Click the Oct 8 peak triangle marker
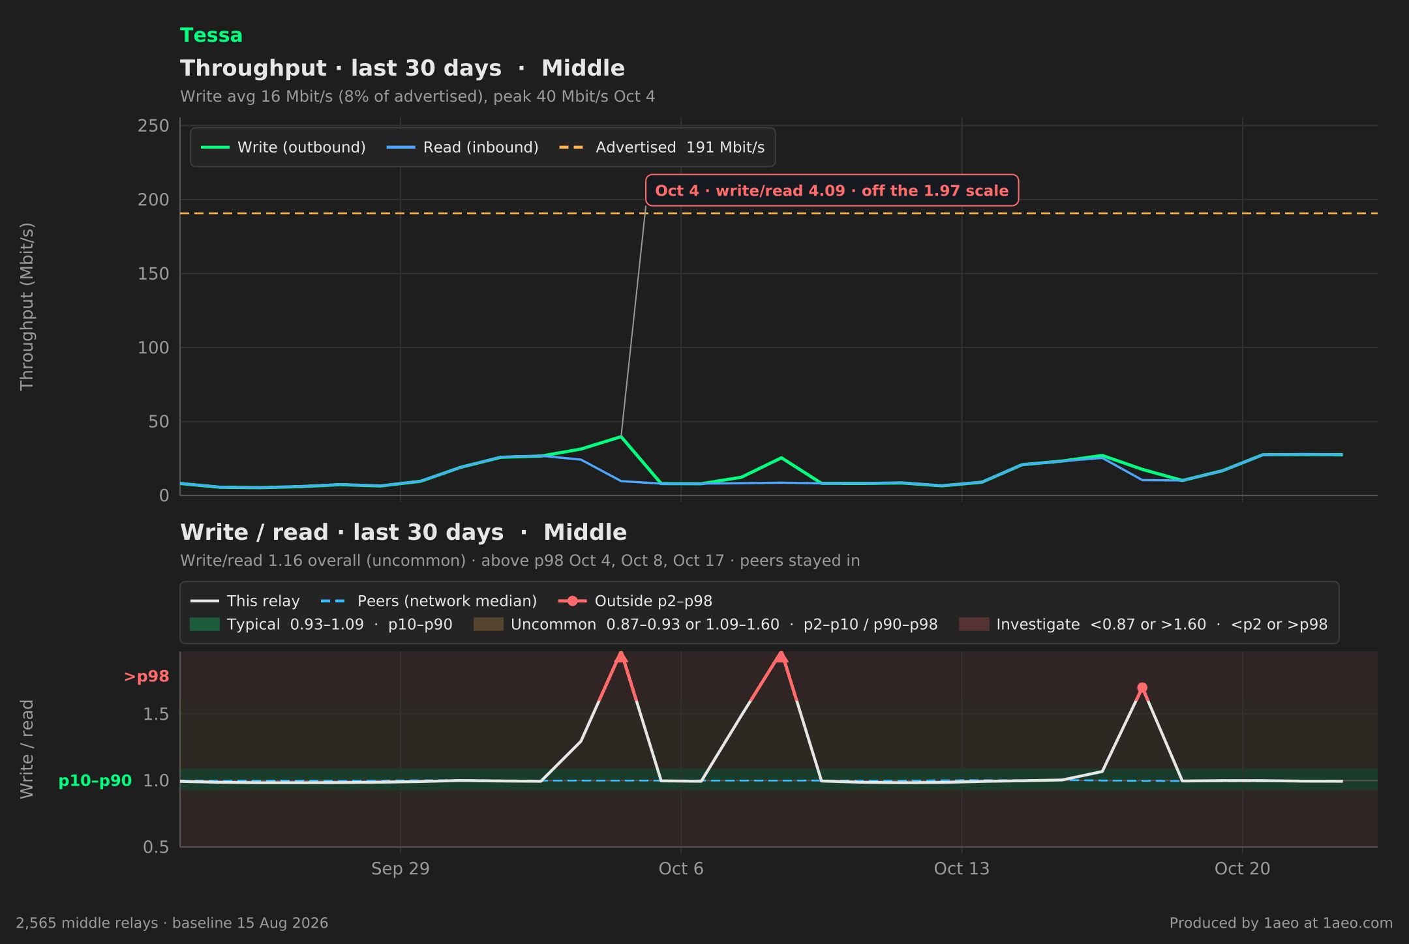Screen dimensions: 1409x944 tap(781, 656)
